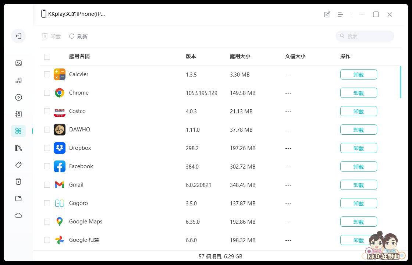Click the 版本 column header

tap(191, 57)
